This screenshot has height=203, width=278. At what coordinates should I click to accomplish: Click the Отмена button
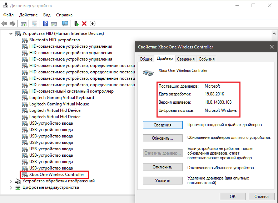click(262, 197)
